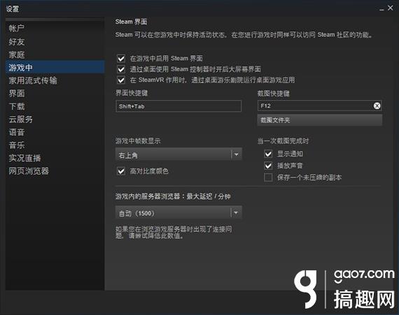The image size is (399, 315).
Task: Toggle 在游戏中启用 Steam 界面 checkbox
Action: tap(121, 59)
